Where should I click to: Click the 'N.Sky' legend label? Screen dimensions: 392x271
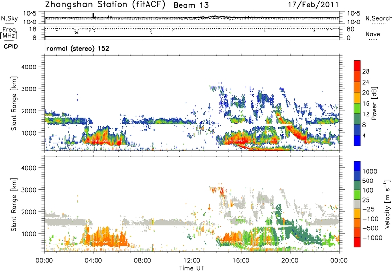point(9,18)
